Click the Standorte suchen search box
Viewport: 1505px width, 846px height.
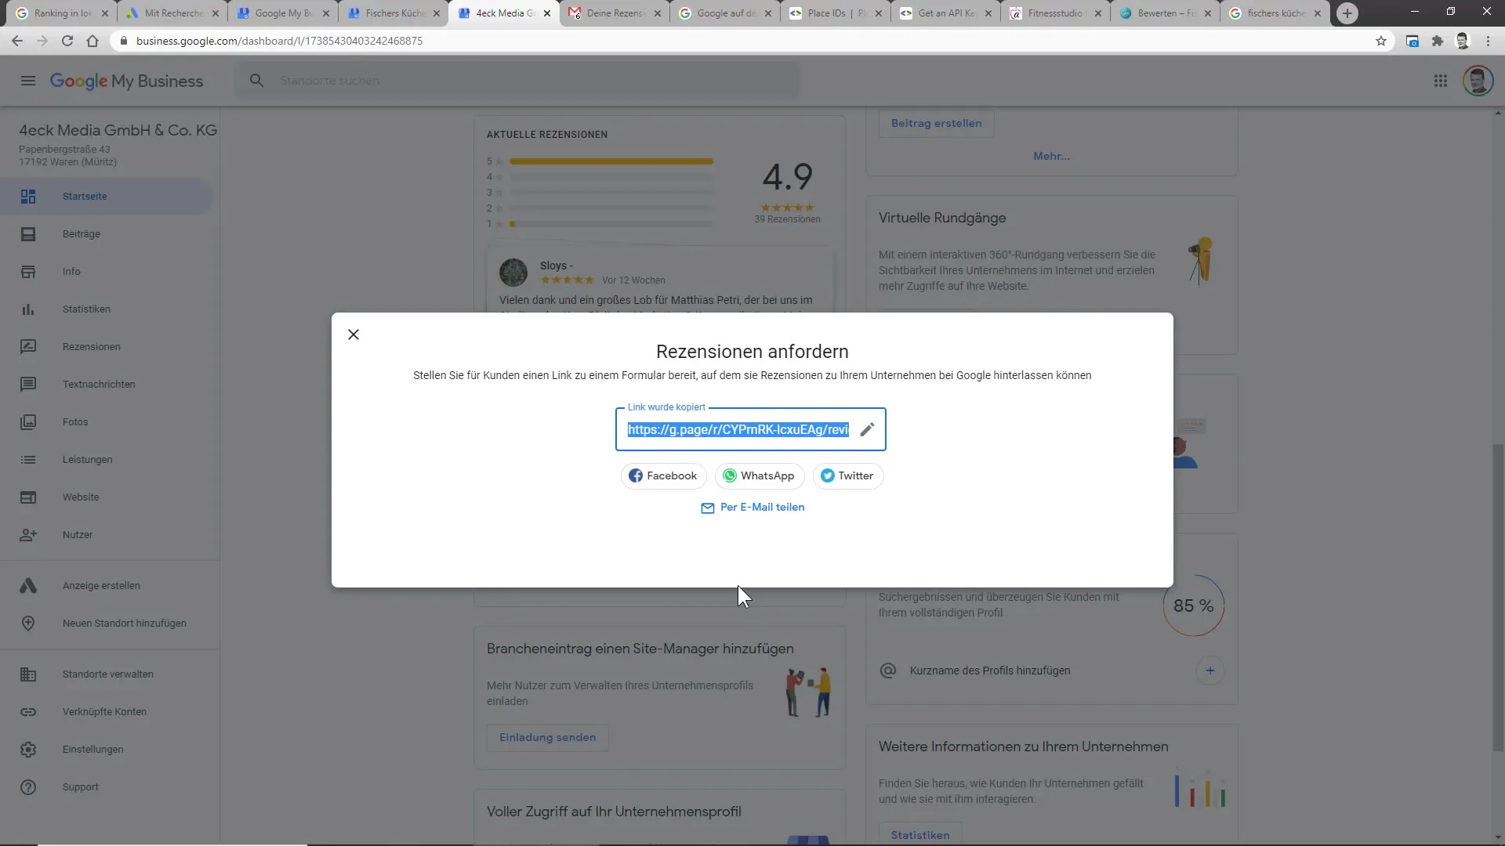[x=517, y=81]
